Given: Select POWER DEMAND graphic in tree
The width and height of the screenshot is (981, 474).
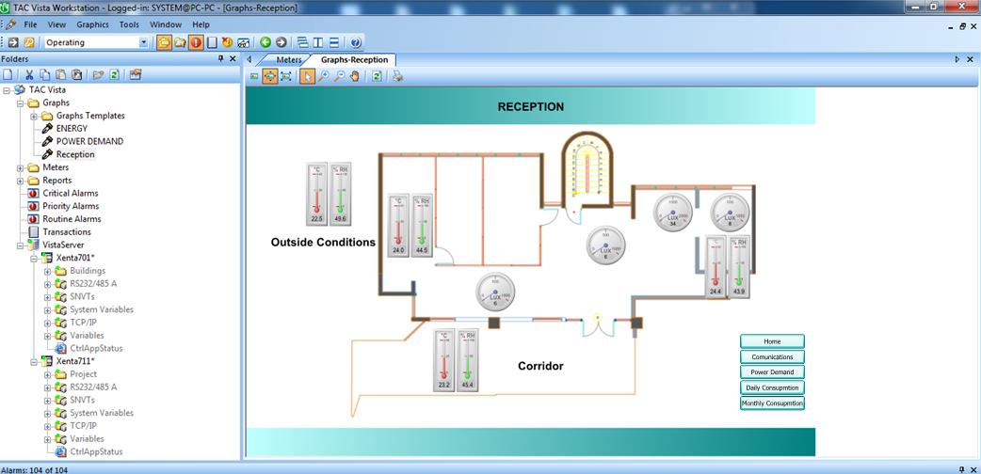Looking at the screenshot, I should click(x=89, y=141).
